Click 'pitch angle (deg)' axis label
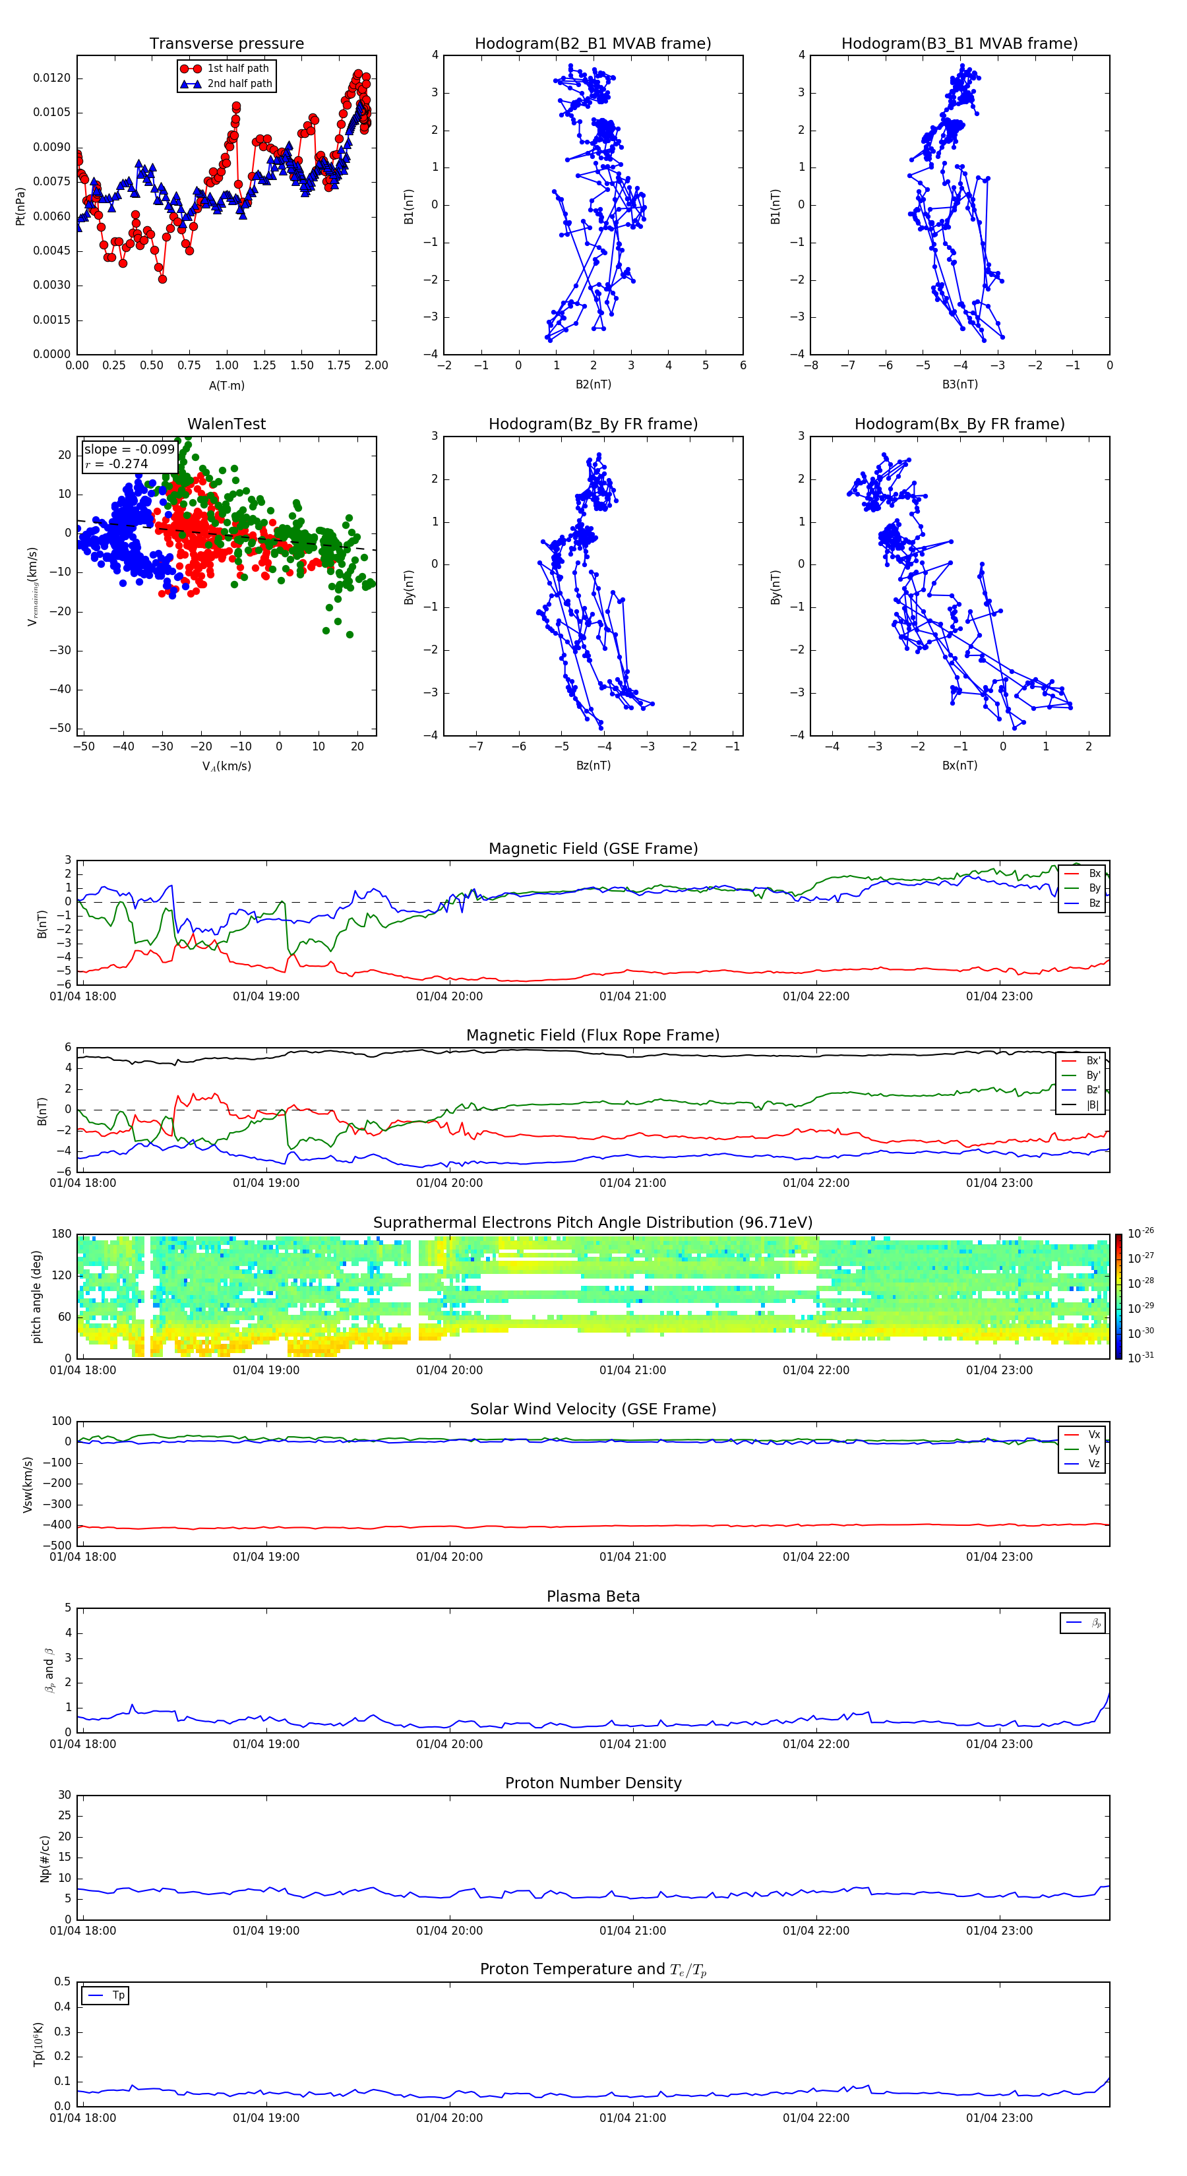 point(36,1296)
